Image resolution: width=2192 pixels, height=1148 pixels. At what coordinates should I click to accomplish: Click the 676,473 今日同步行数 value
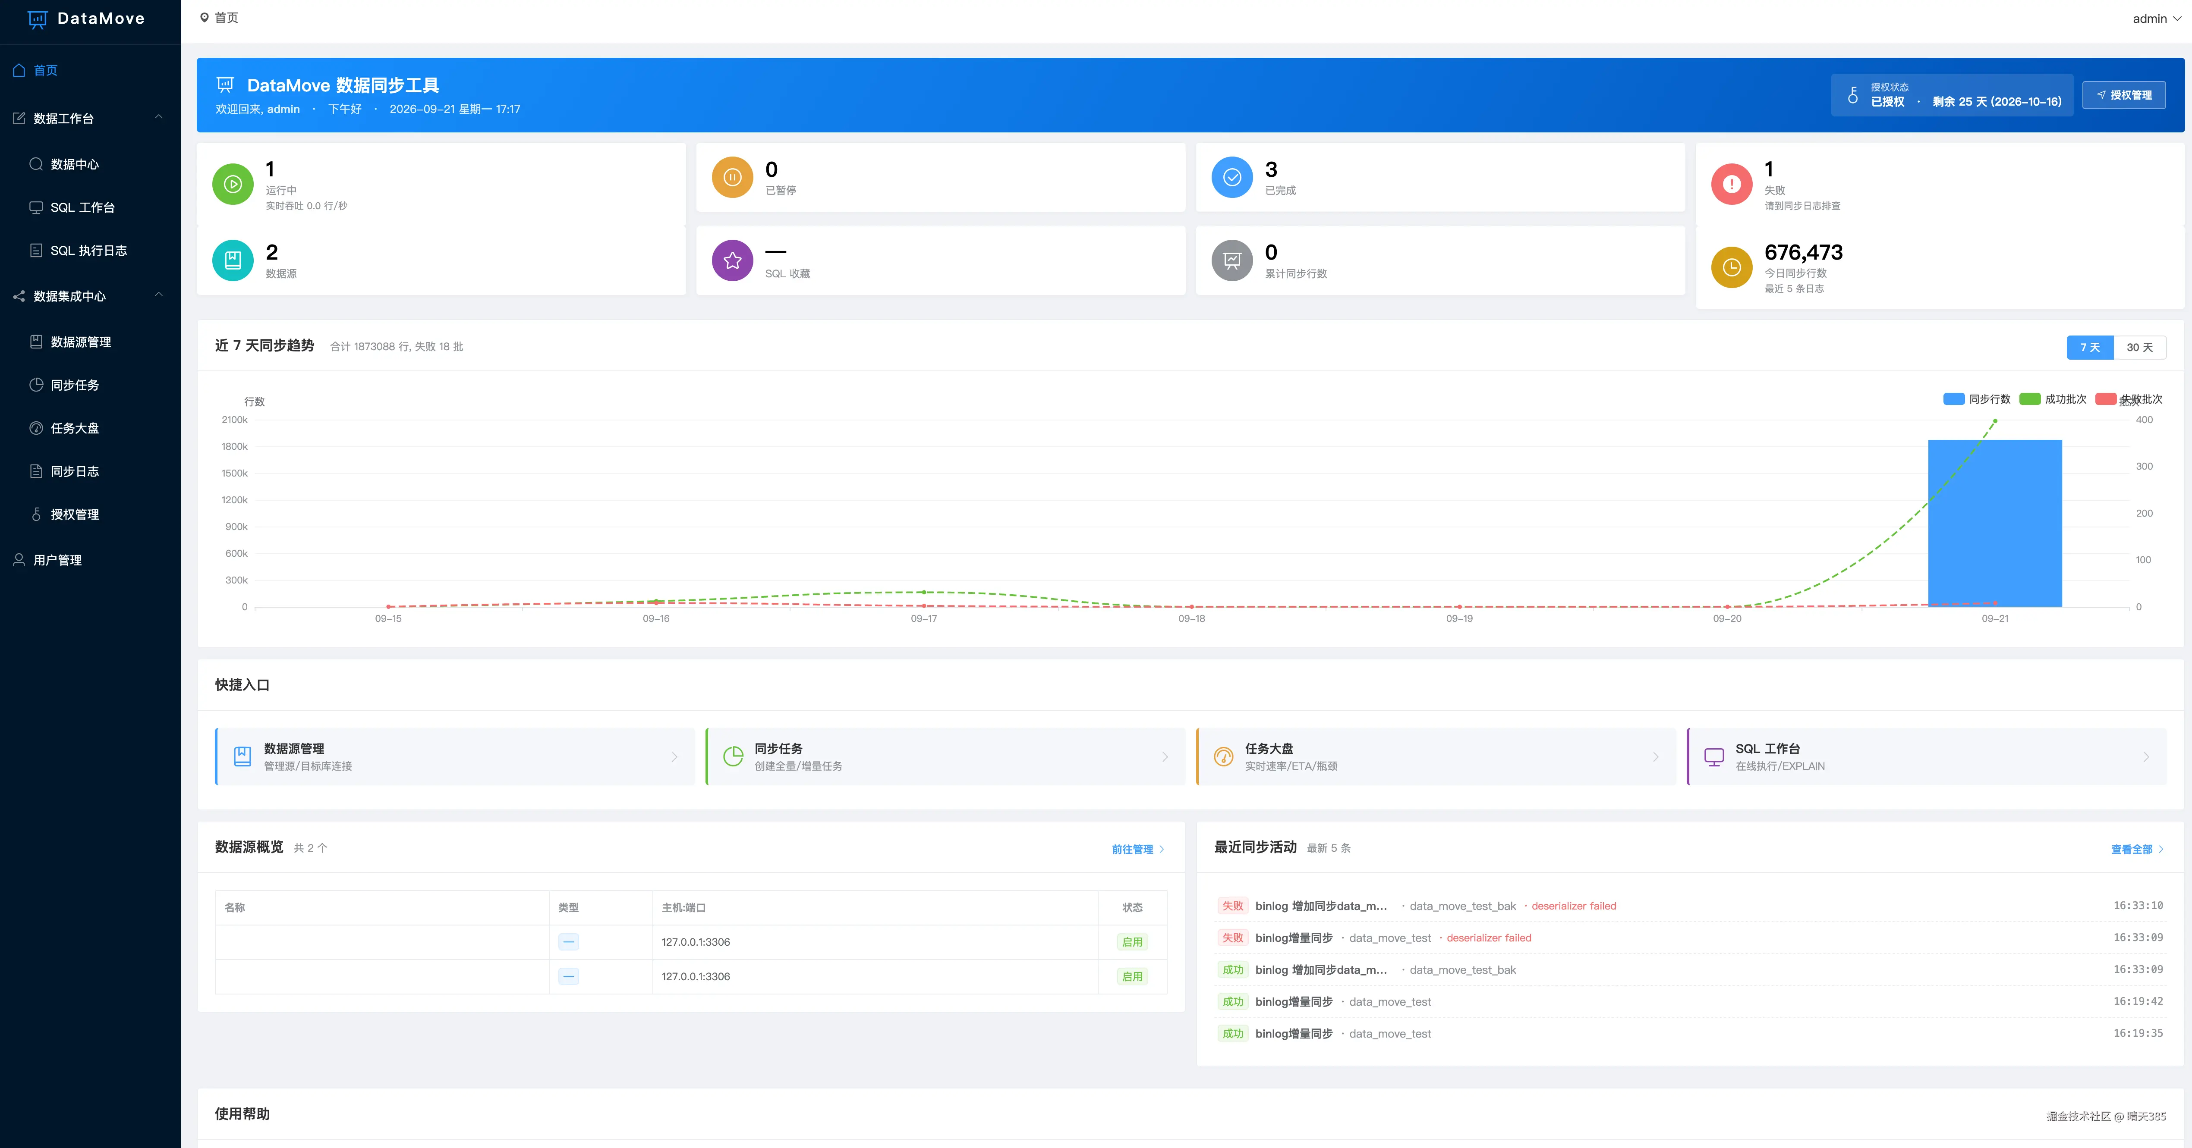click(1803, 253)
